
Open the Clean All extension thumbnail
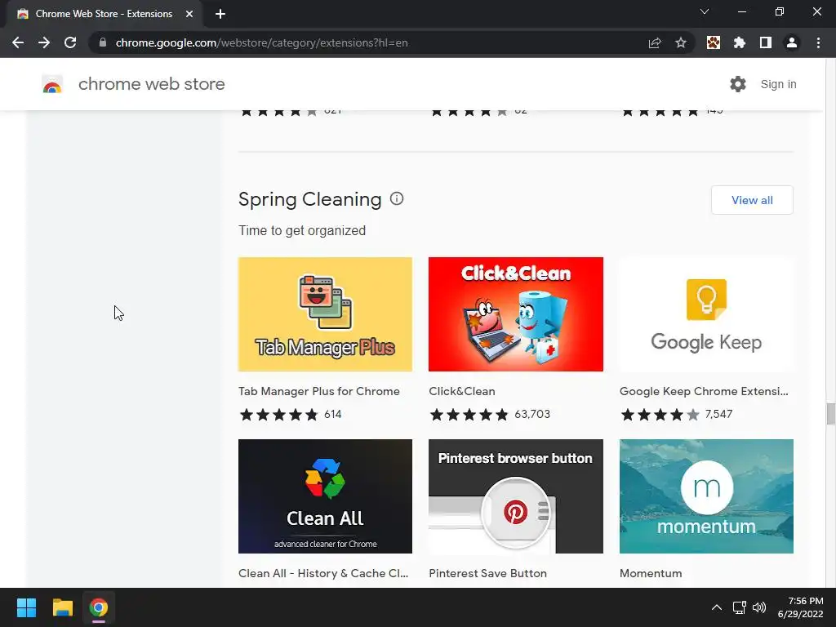[325, 496]
